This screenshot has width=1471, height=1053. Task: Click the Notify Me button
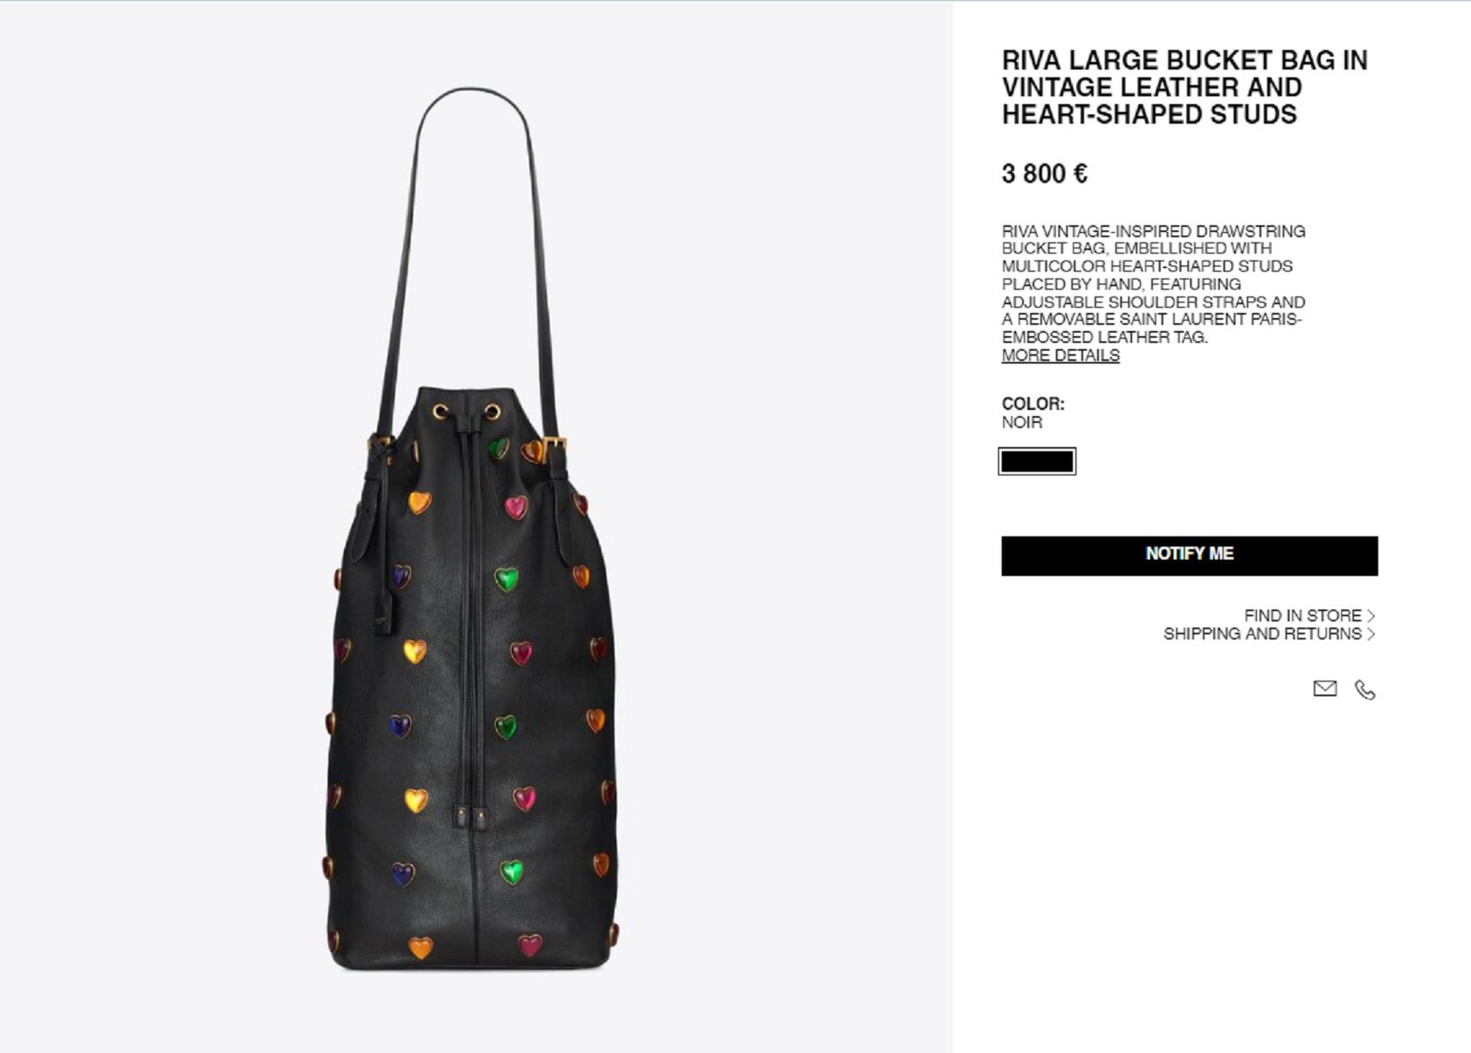pyautogui.click(x=1189, y=555)
